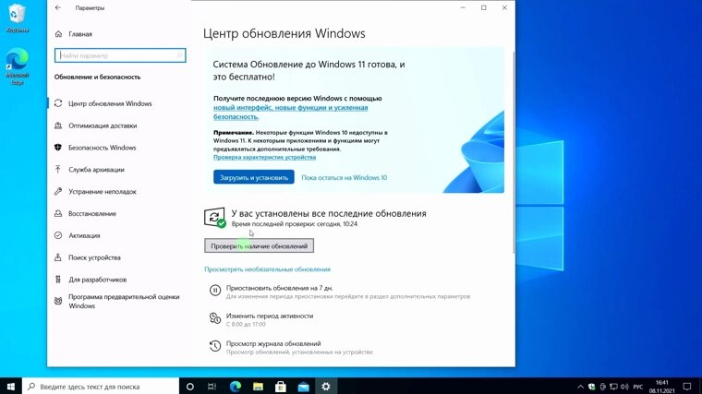Screen dimensions: 702x394
Task: Launch Edge from the taskbar
Action: (235, 387)
